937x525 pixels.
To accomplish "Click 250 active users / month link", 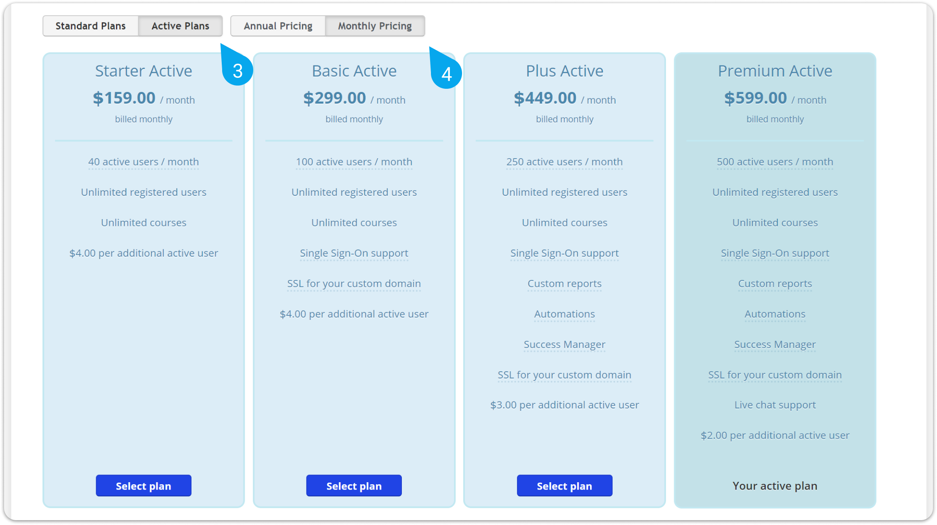I will (564, 162).
